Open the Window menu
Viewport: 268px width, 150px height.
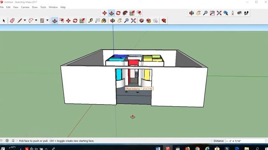[x=53, y=7]
